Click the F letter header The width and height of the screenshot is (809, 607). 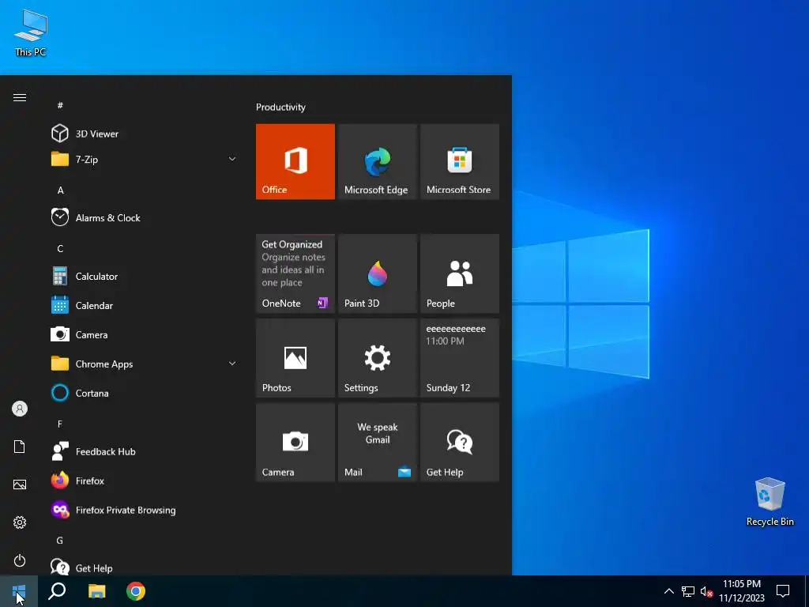60,424
